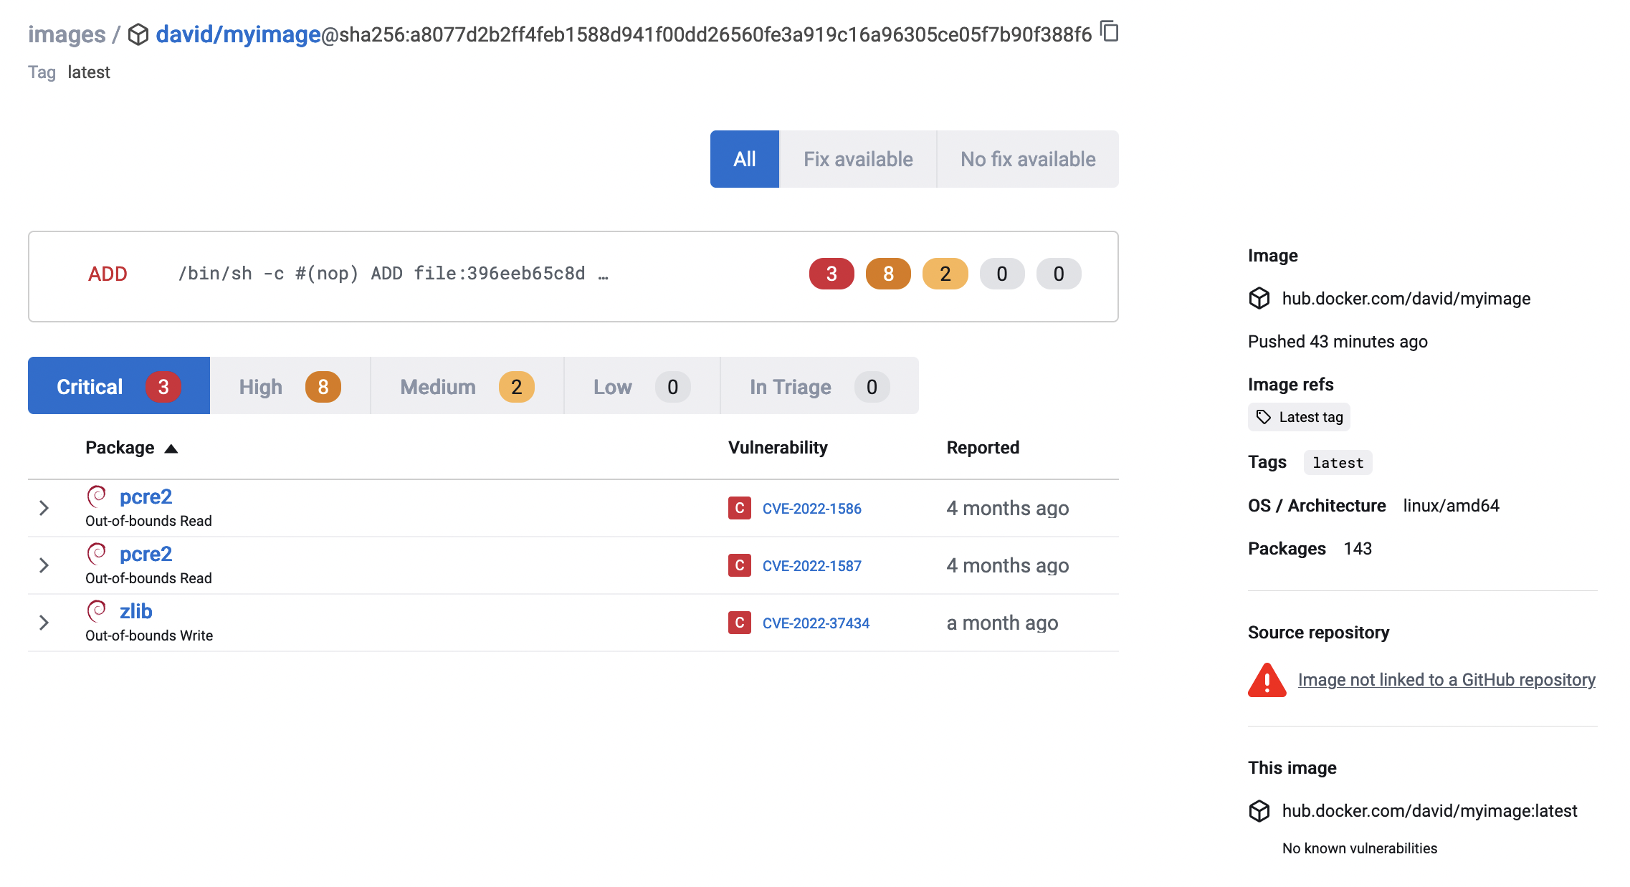Open the images breadcrumb link
Screen dimensions: 1630x887
click(x=67, y=34)
